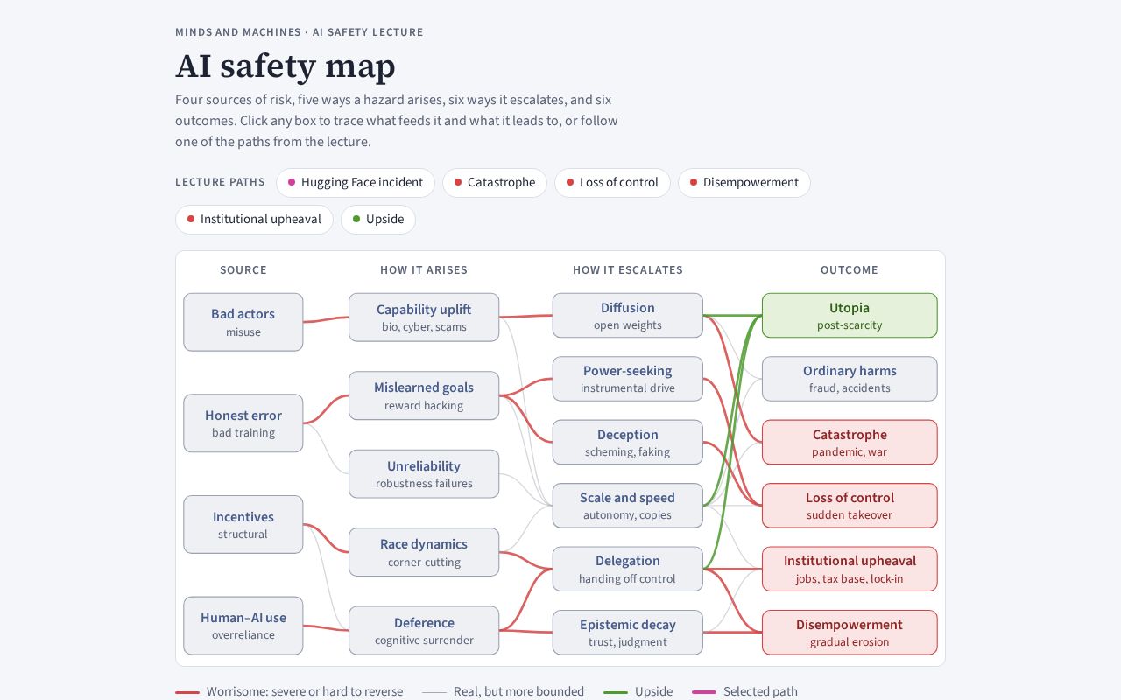Screen dimensions: 1121x700
Task: Trace the Power-seeking box
Action: click(628, 379)
